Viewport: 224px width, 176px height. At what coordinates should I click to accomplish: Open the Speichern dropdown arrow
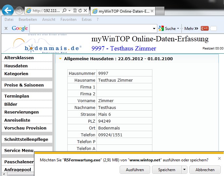point(185,169)
